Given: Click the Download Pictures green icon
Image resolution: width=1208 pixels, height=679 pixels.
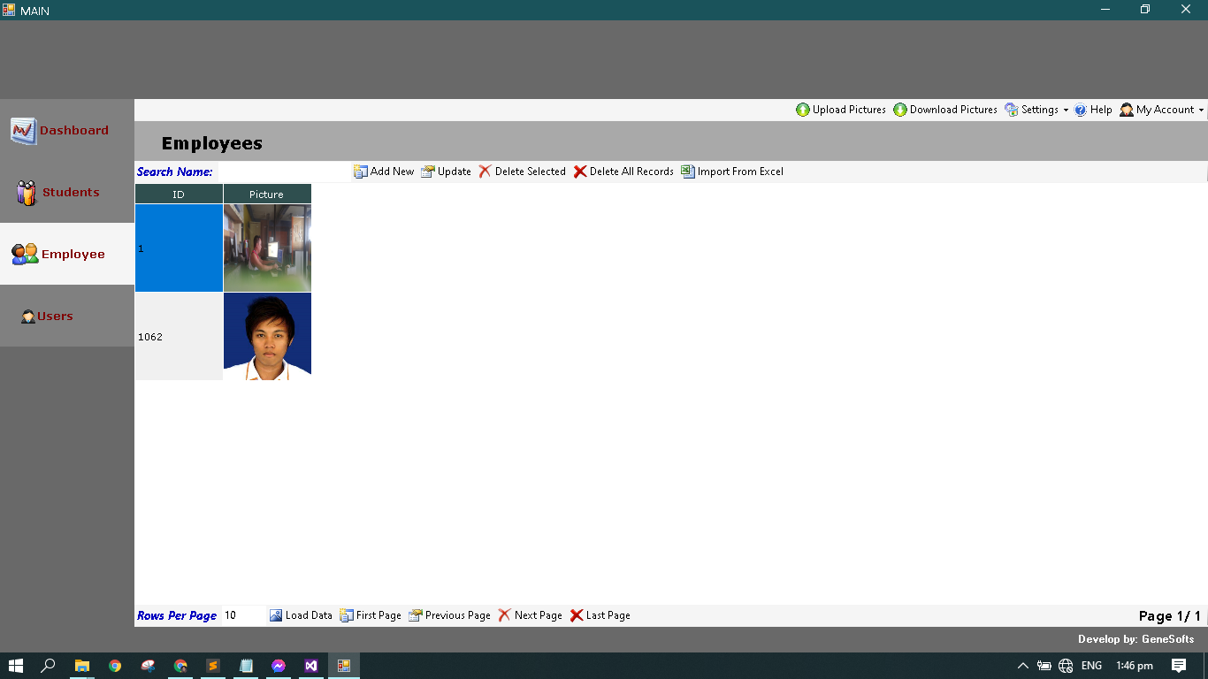Looking at the screenshot, I should [x=900, y=110].
